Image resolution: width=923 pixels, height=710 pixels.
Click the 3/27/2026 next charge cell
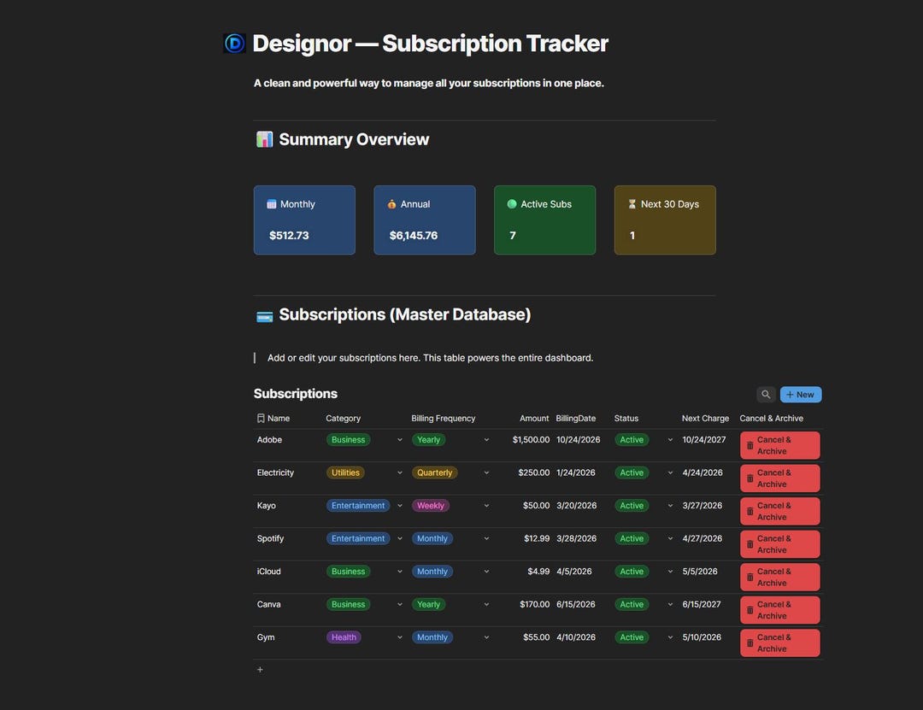703,506
